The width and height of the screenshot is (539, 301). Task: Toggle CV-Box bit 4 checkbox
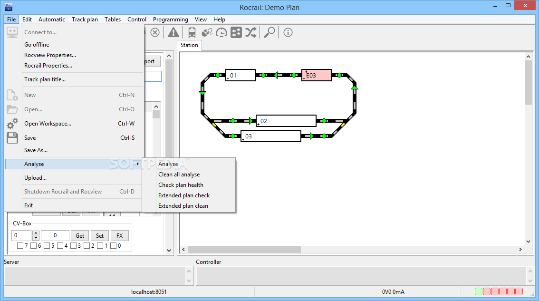click(60, 246)
